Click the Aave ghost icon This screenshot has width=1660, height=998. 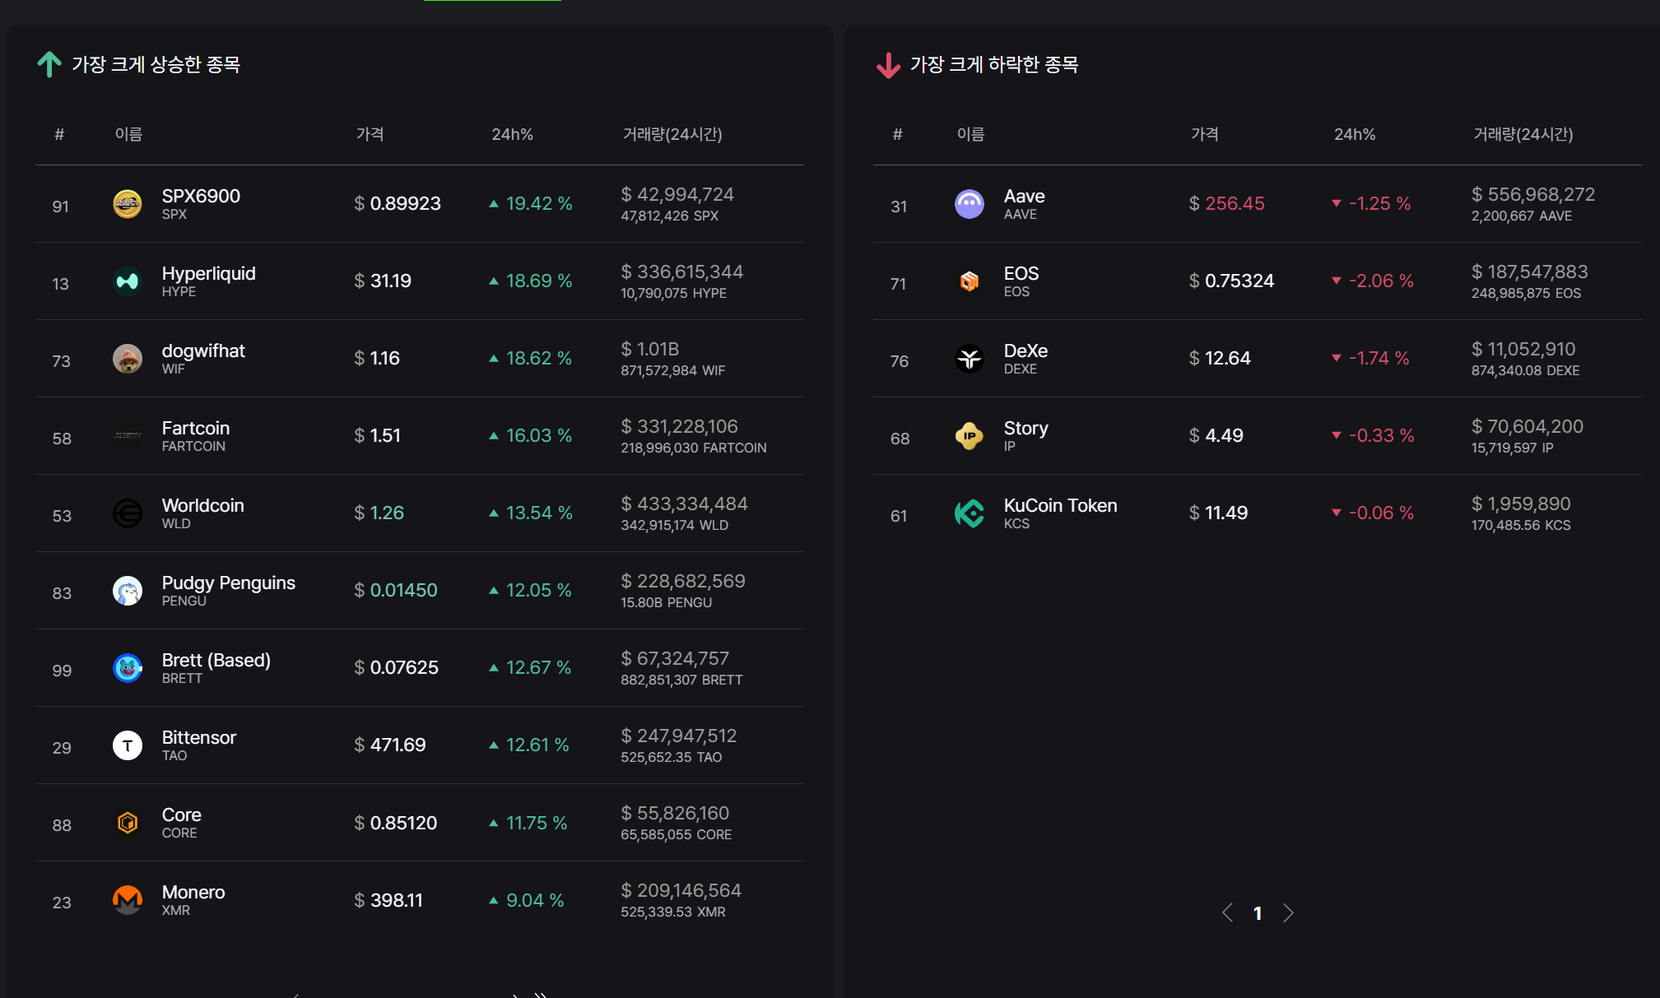969,204
